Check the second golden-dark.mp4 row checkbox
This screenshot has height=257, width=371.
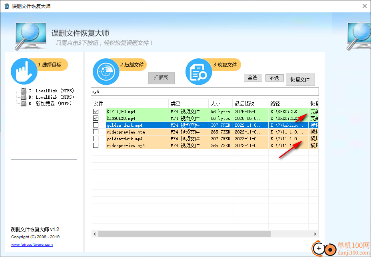[96, 139]
